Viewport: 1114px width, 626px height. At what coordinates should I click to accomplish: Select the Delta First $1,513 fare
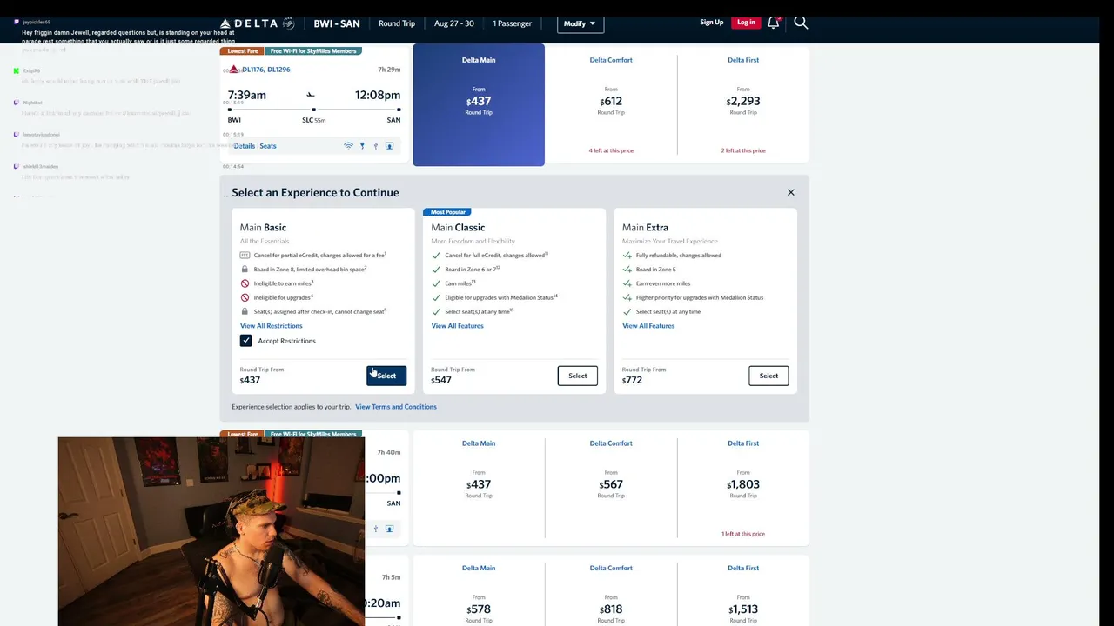click(x=743, y=591)
